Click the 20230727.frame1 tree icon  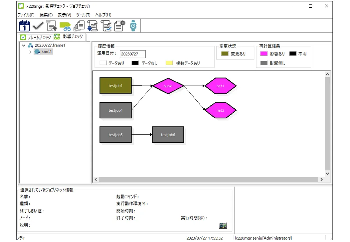[x=30, y=45]
